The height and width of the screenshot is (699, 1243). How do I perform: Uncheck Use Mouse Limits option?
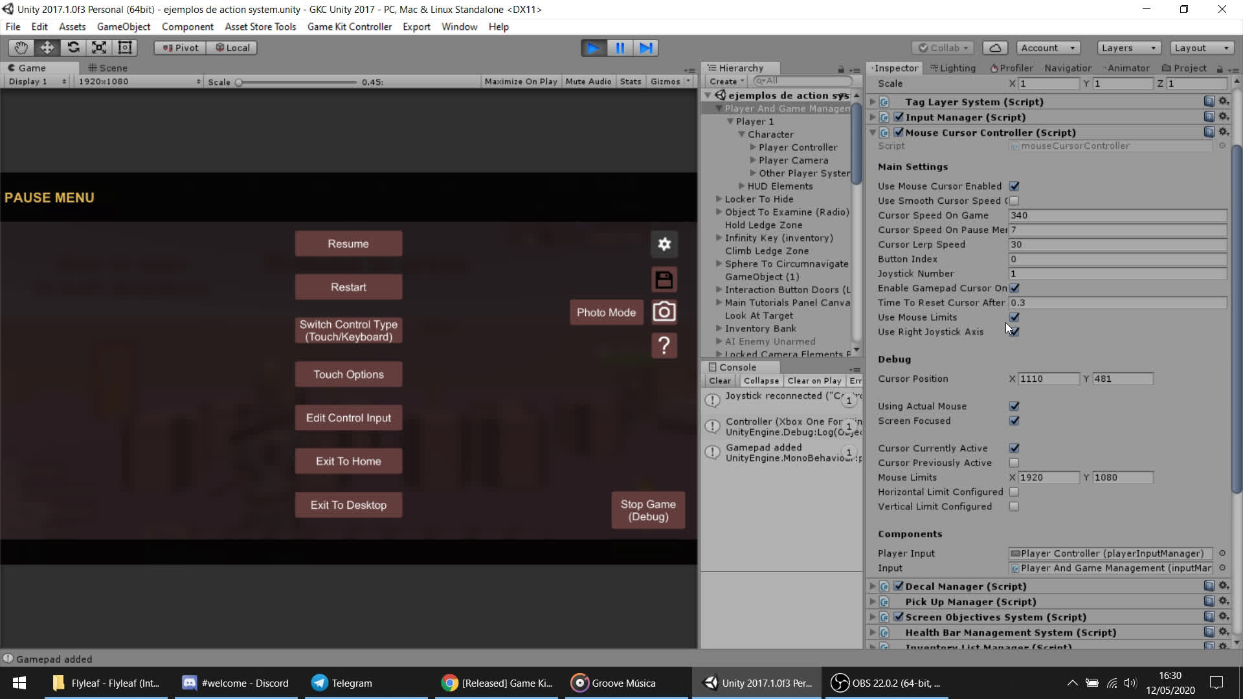coord(1014,317)
